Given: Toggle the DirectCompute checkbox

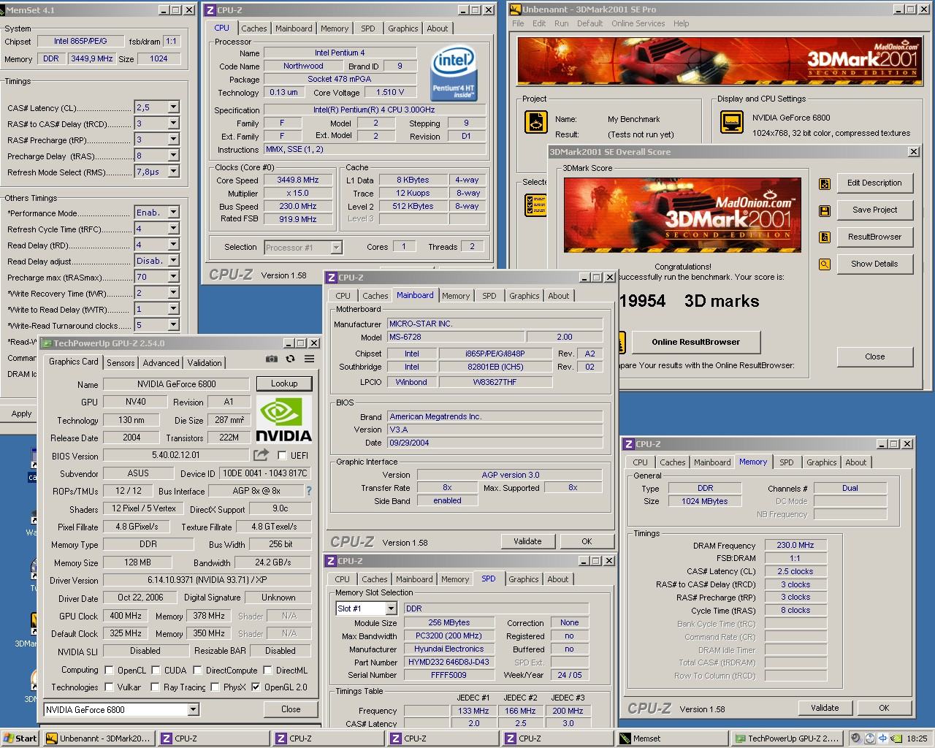Looking at the screenshot, I should point(197,671).
